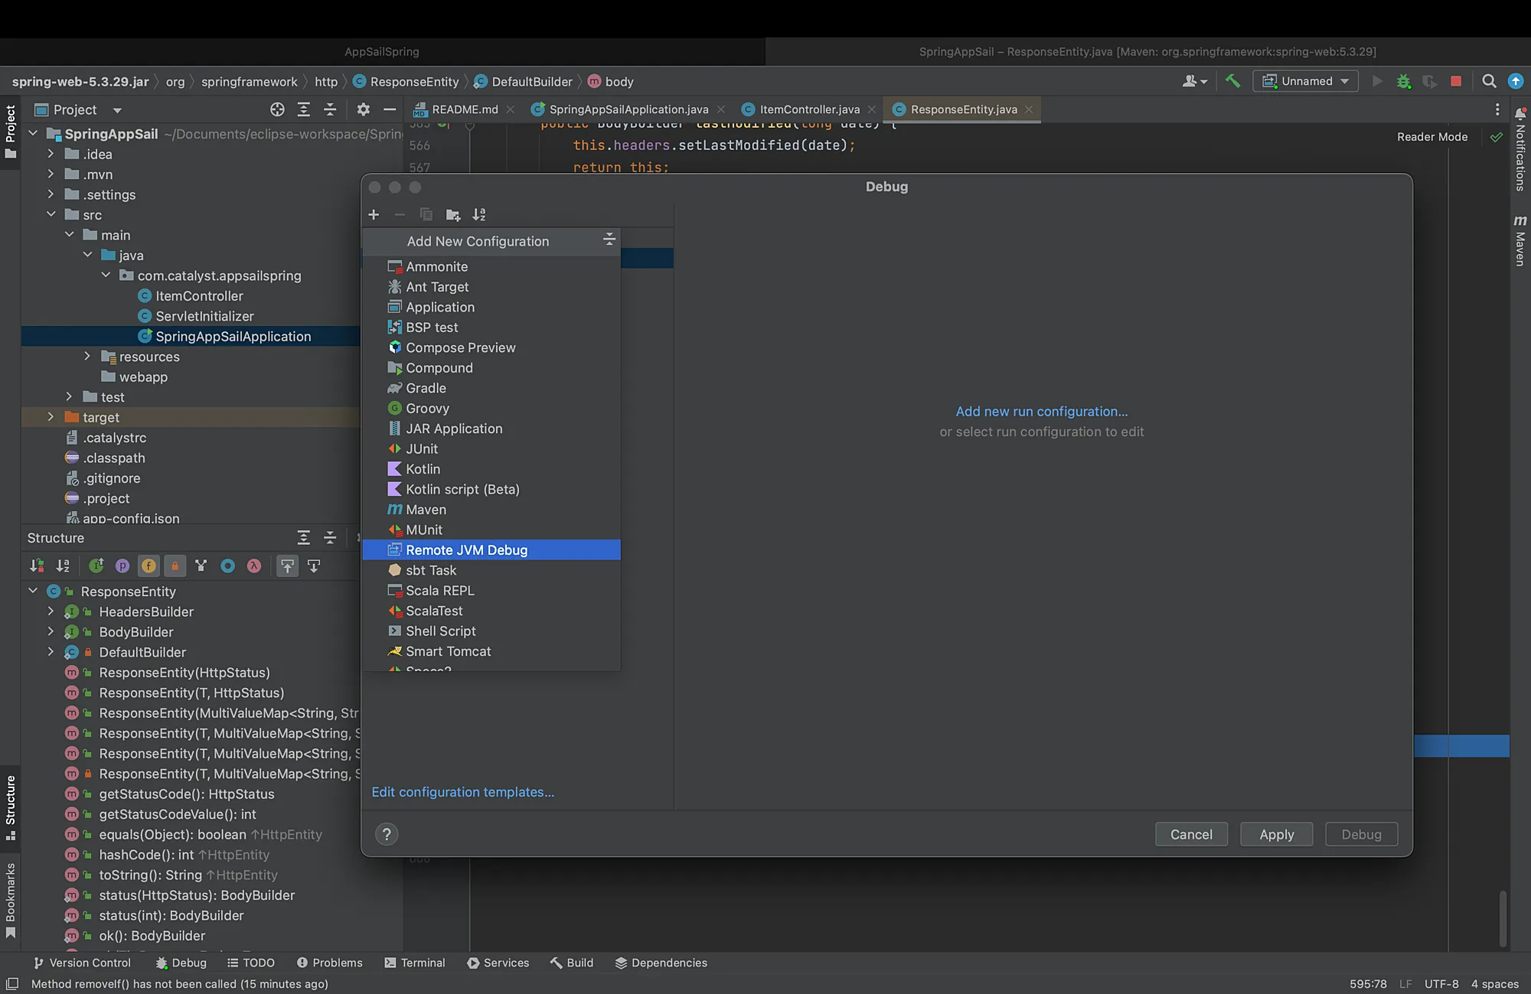Expand HeadersBuilder node in Structure panel
The image size is (1531, 994).
pyautogui.click(x=51, y=611)
